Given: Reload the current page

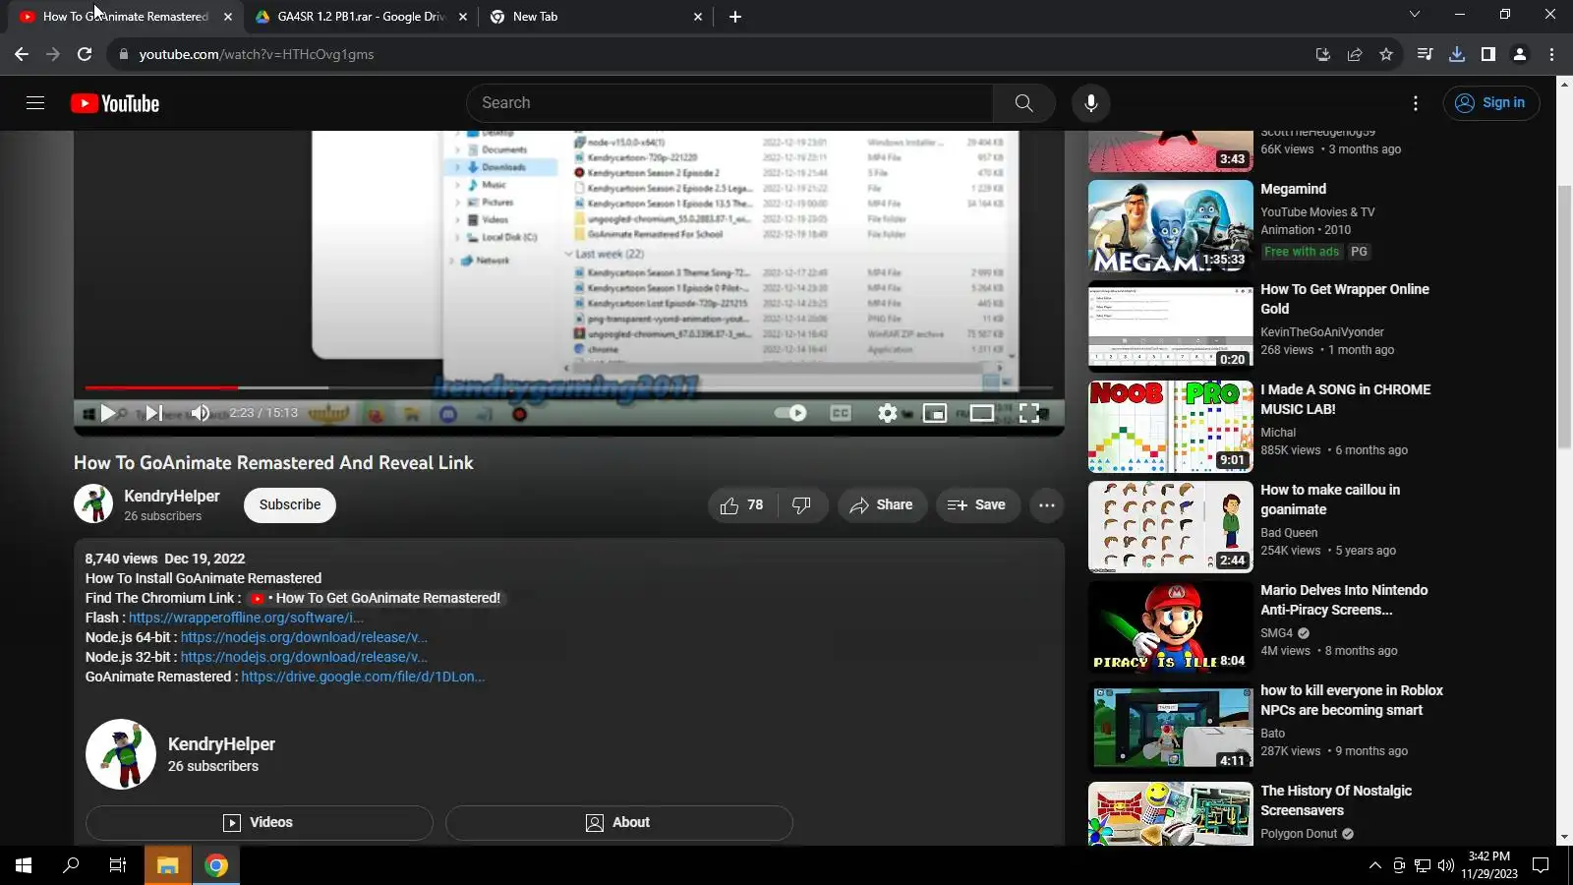Looking at the screenshot, I should click(85, 55).
